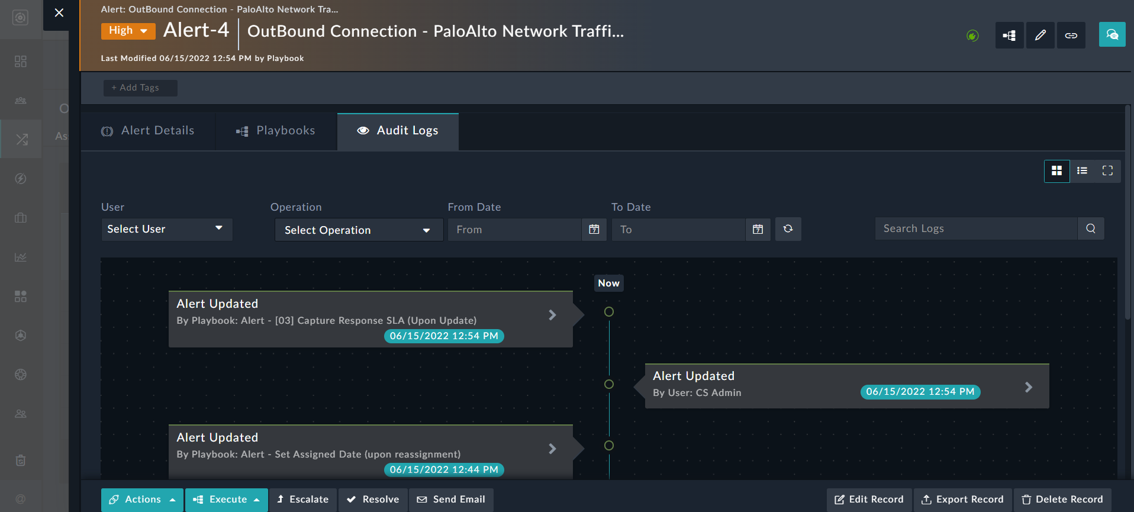Click the link chain icon in header
Image resolution: width=1134 pixels, height=512 pixels.
pos(1071,36)
